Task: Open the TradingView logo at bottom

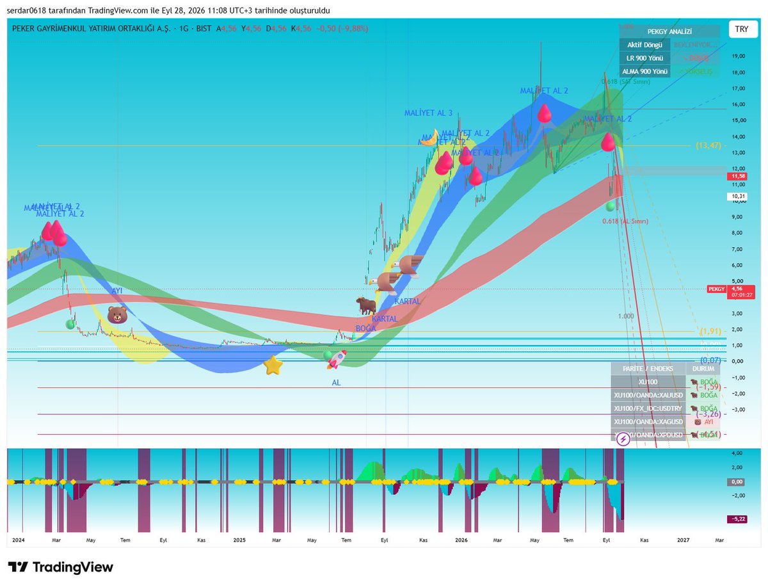Action: (x=61, y=567)
